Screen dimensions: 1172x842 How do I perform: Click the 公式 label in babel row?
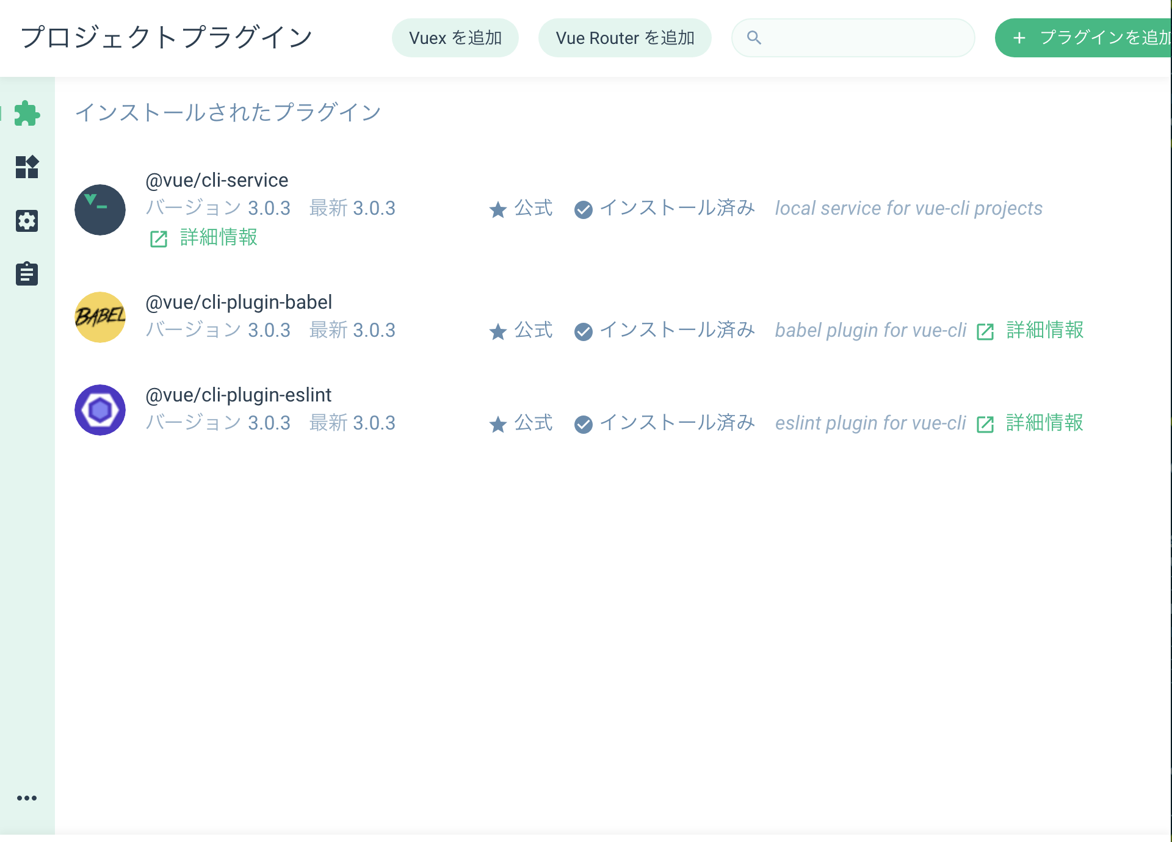[534, 330]
